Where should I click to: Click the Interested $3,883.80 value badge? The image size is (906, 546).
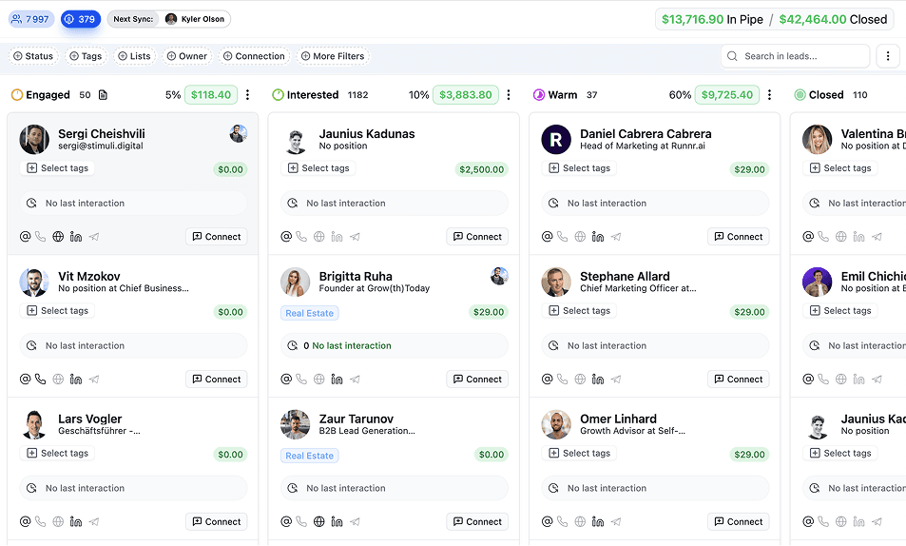(x=466, y=95)
